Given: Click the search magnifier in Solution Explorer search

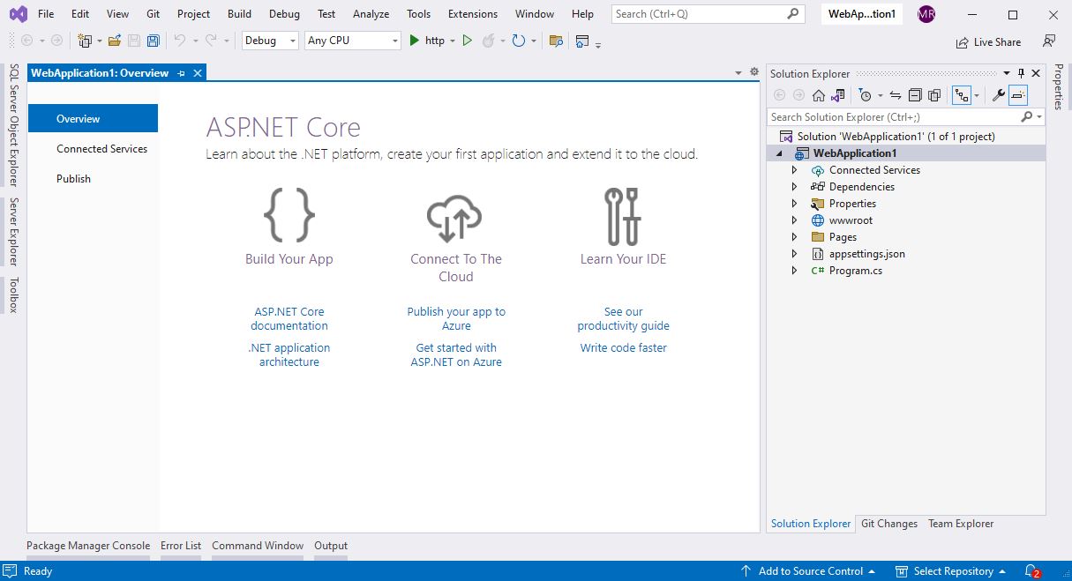Looking at the screenshot, I should 1027,116.
